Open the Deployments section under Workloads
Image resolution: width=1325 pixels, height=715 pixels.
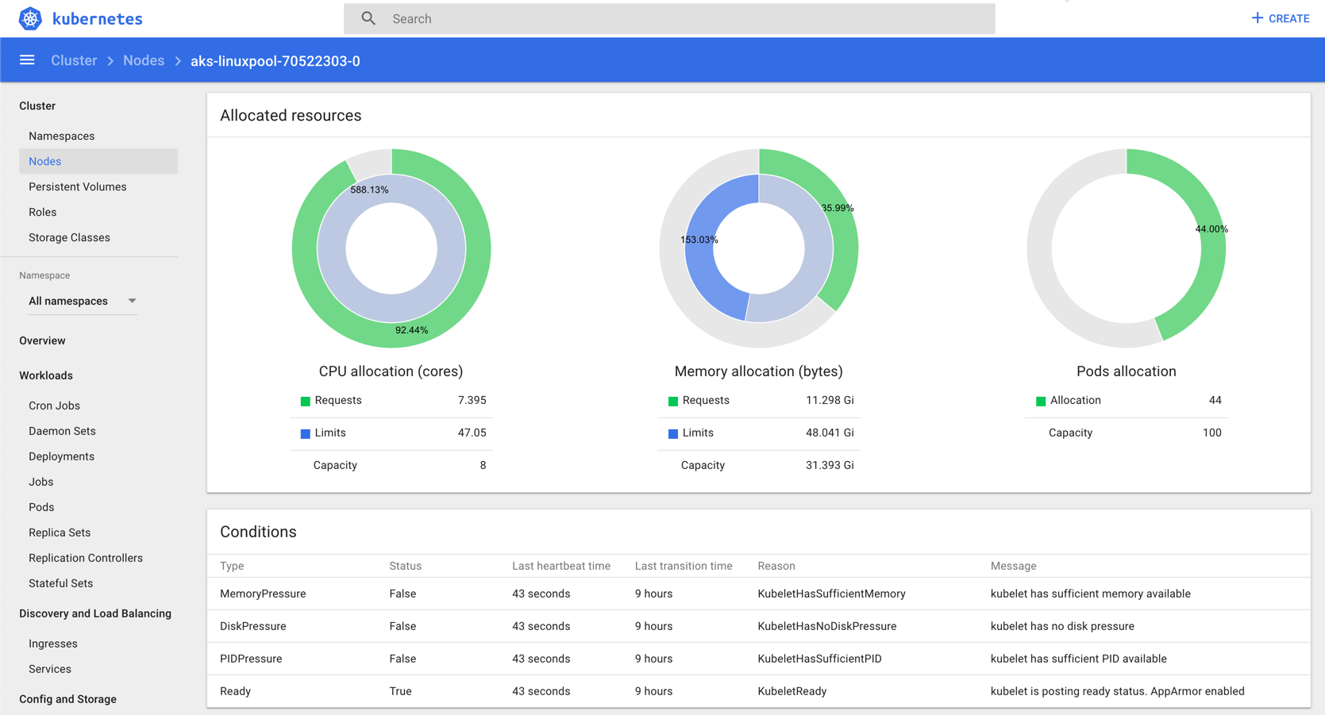[x=61, y=456]
